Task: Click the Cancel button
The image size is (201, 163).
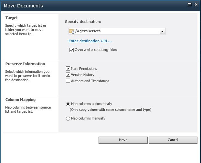Action: pyautogui.click(x=173, y=140)
